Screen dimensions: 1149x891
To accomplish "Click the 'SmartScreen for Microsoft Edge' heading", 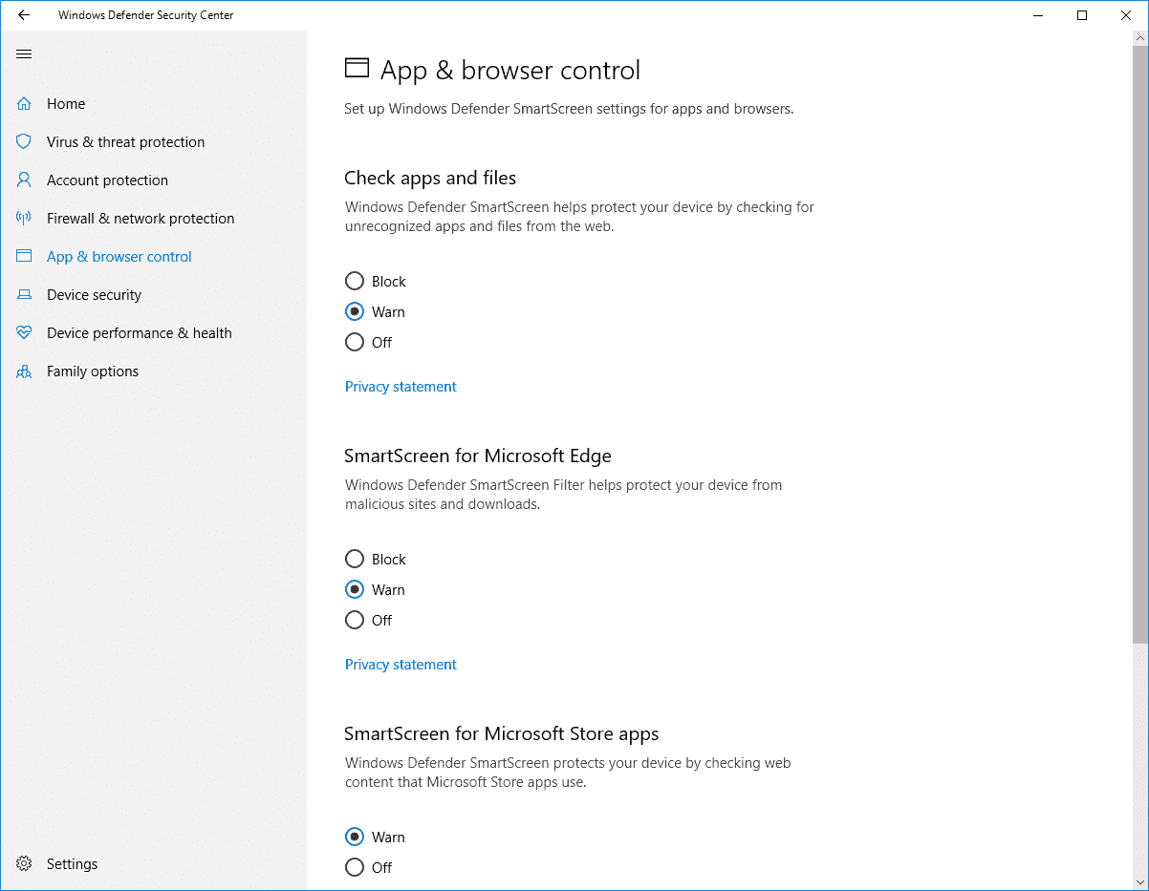I will tap(478, 456).
